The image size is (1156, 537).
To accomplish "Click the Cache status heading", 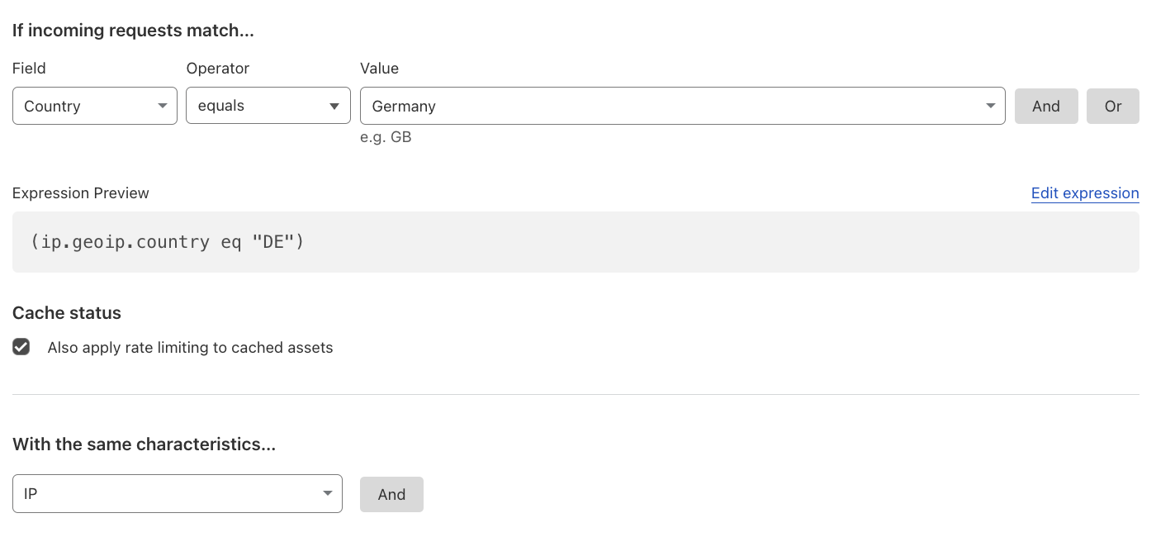I will (x=67, y=313).
